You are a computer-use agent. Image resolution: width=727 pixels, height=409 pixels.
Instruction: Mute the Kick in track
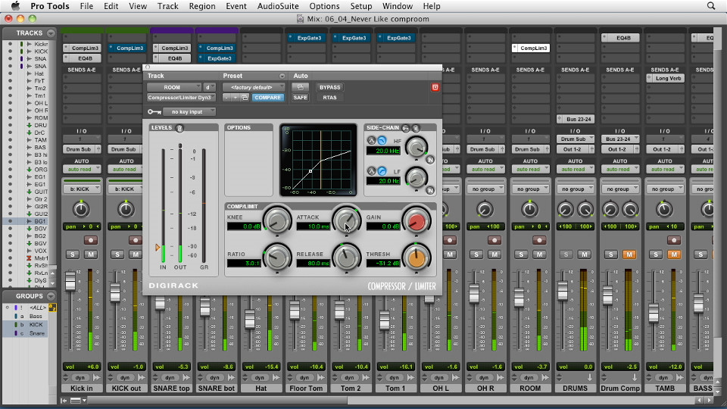click(x=91, y=254)
